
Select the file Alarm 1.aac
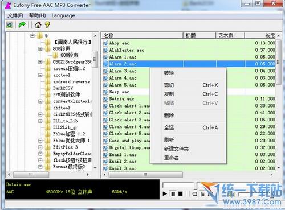[x=123, y=57]
